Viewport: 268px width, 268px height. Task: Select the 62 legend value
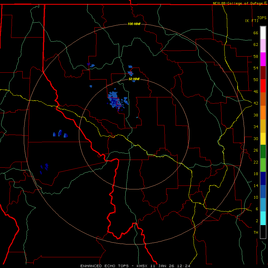(x=256, y=45)
